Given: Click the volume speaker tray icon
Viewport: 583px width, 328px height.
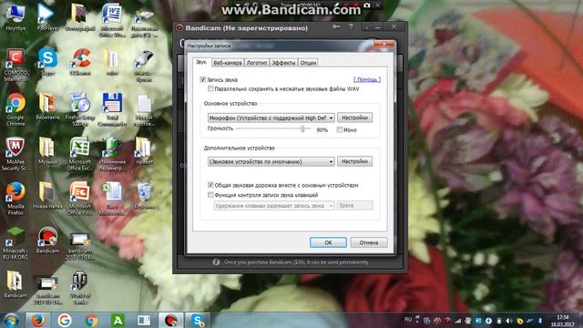Looking at the screenshot, I should (509, 321).
